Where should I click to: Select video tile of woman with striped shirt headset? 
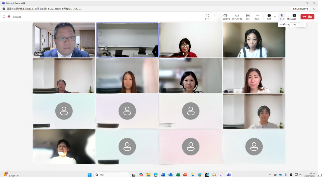tap(190, 75)
